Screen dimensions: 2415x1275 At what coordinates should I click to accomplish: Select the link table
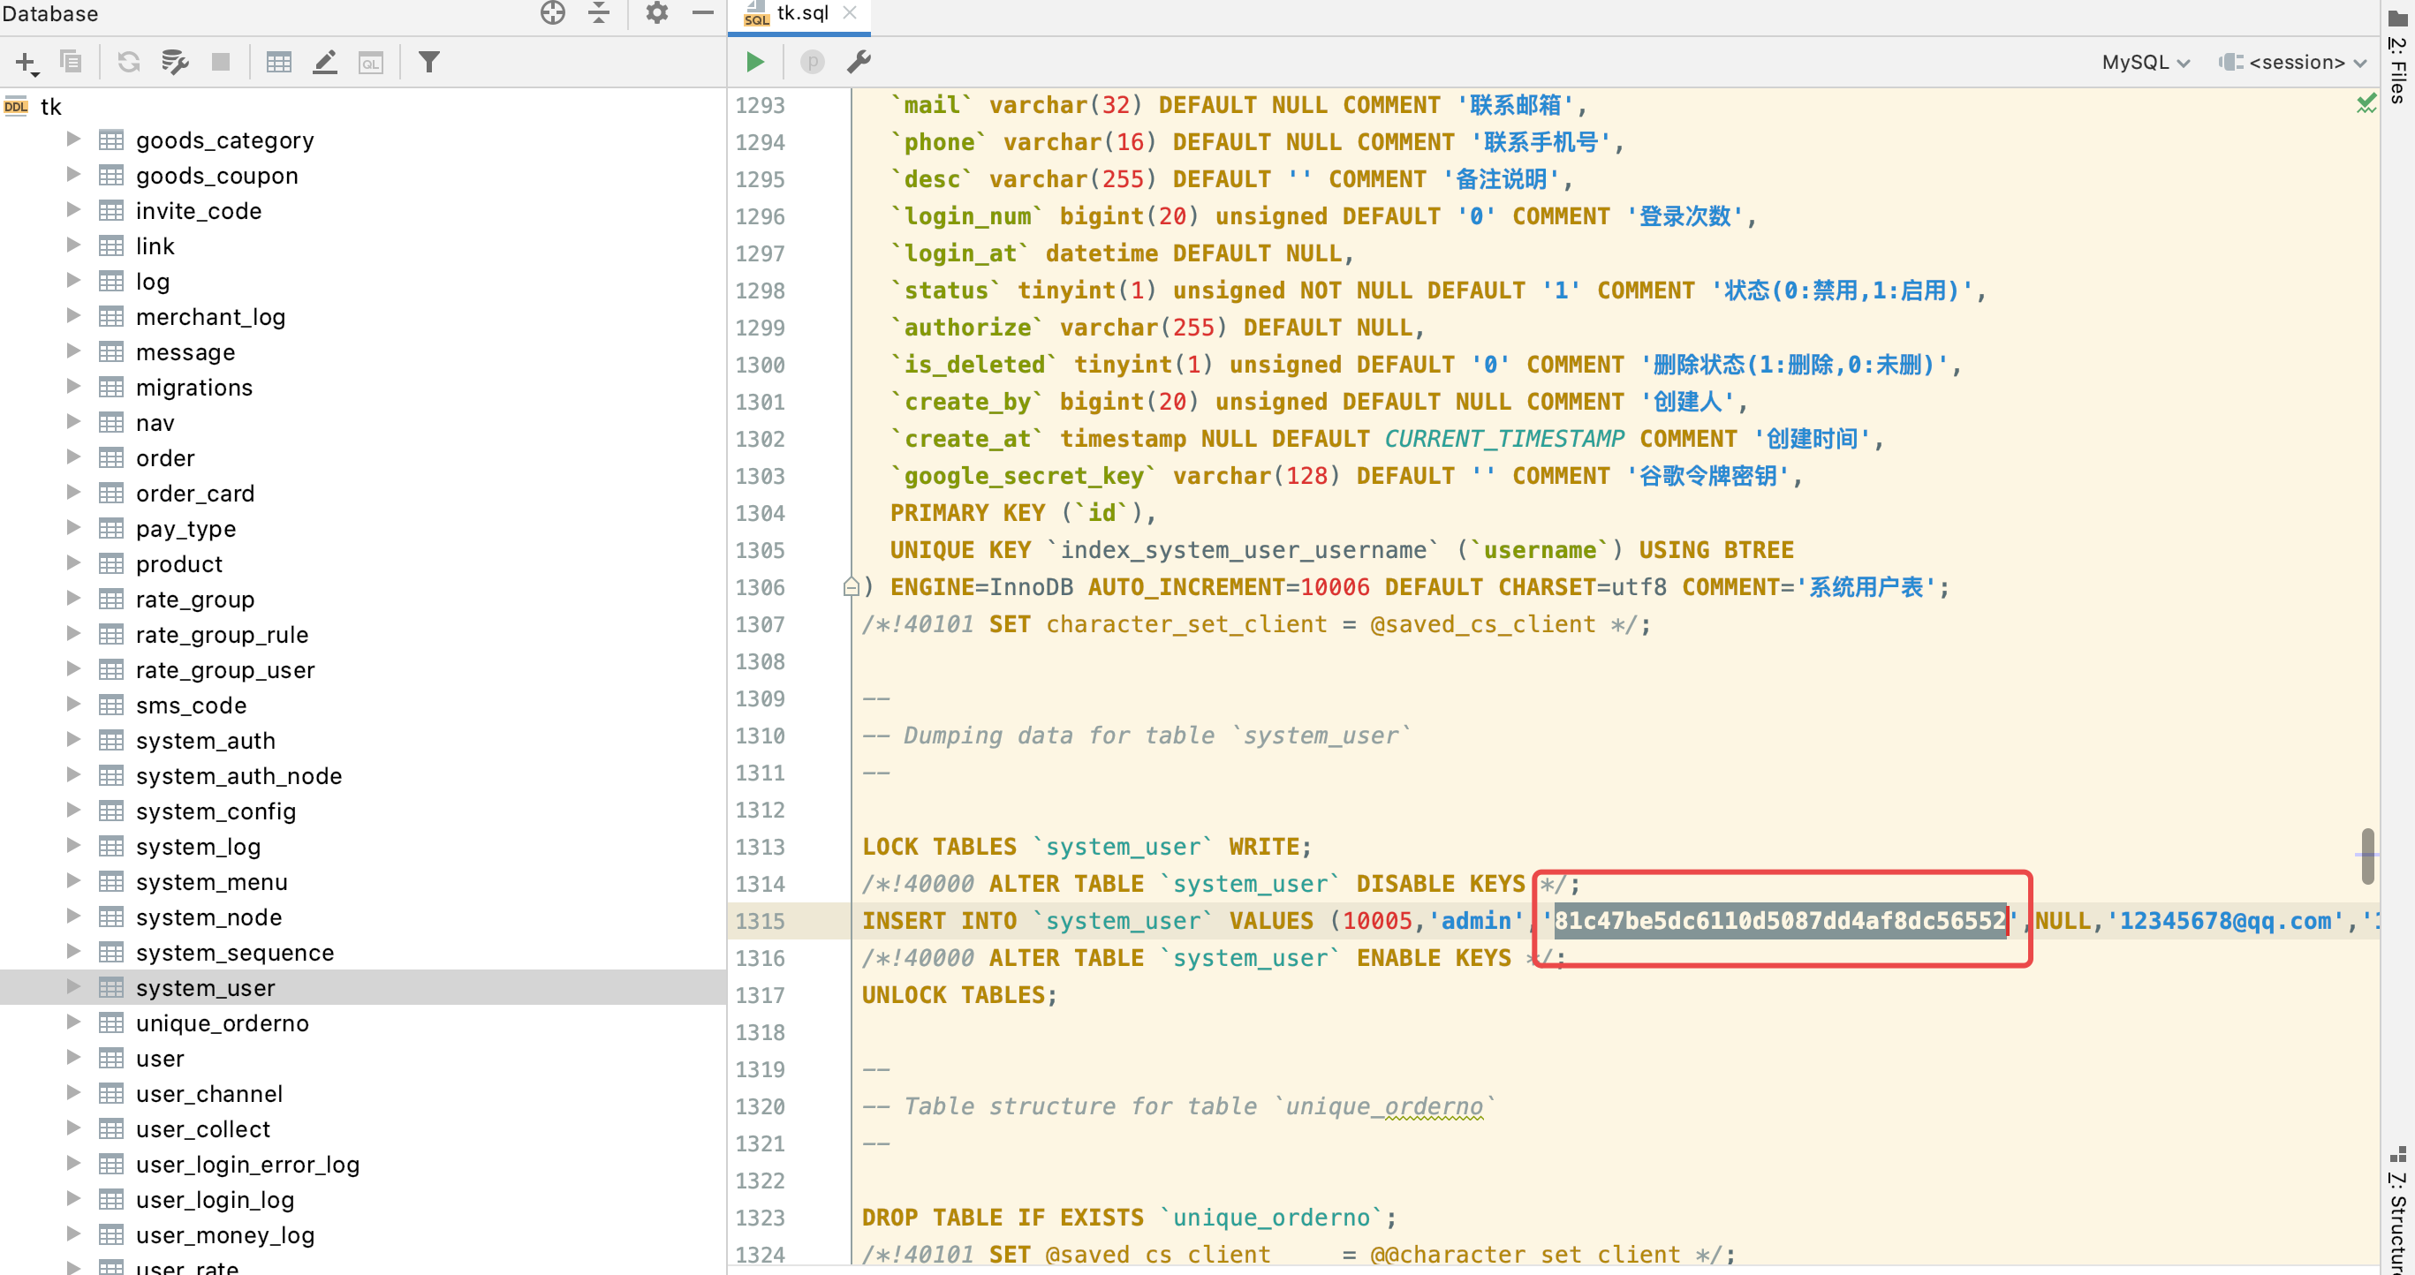click(x=155, y=246)
